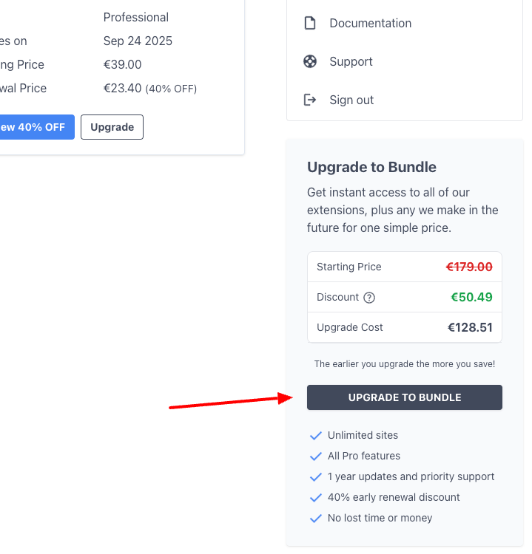
Task: Click the blue Renew 40% OFF button
Action: tap(36, 127)
